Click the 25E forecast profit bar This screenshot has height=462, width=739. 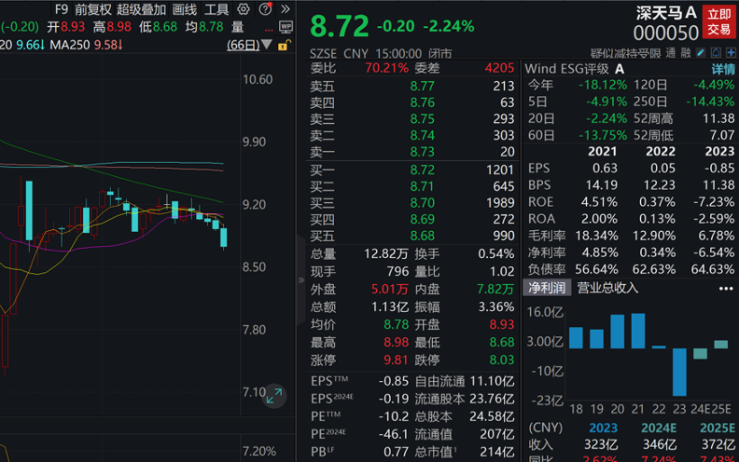720,345
